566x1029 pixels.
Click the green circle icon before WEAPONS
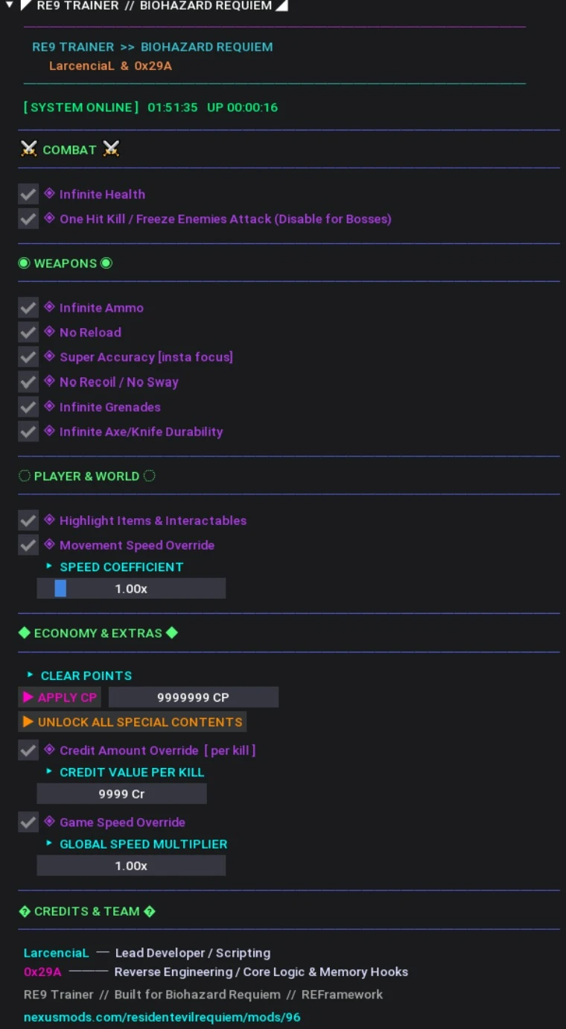pos(24,263)
